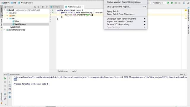Pin the Run tab
Viewport: 190px width, 107px height.
5,99
